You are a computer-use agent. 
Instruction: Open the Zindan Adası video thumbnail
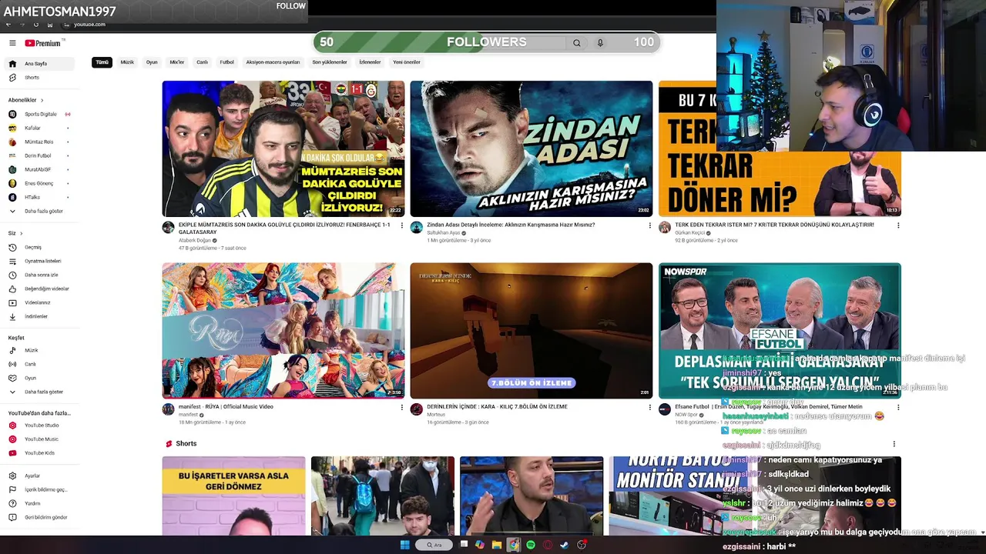click(x=531, y=149)
